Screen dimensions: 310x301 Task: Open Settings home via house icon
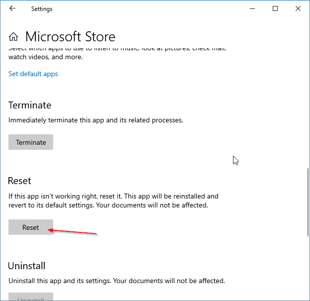tap(13, 37)
